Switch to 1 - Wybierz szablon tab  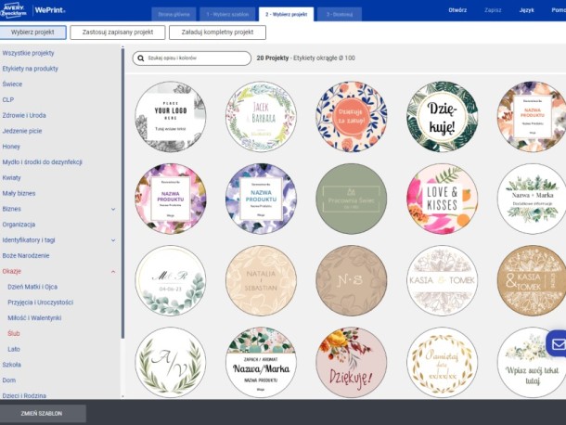tap(227, 15)
